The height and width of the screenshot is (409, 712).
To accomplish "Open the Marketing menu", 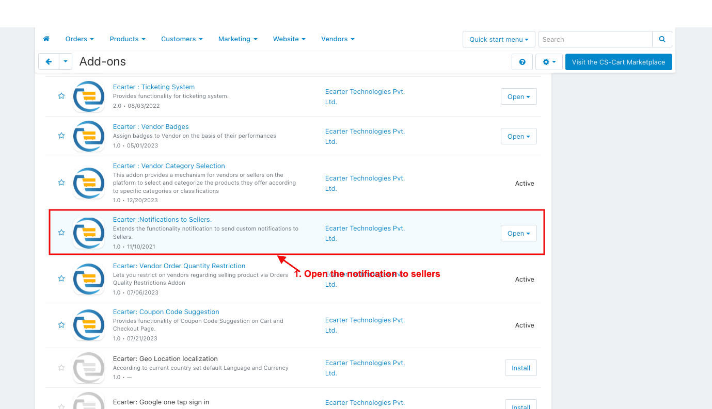I will pyautogui.click(x=238, y=39).
